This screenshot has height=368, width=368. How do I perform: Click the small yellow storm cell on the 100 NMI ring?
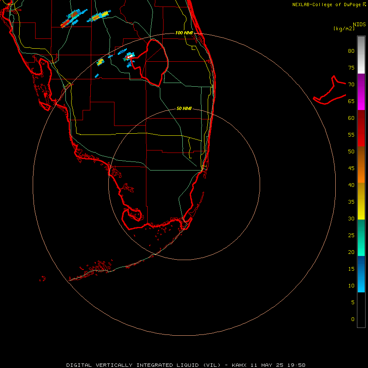click(101, 62)
